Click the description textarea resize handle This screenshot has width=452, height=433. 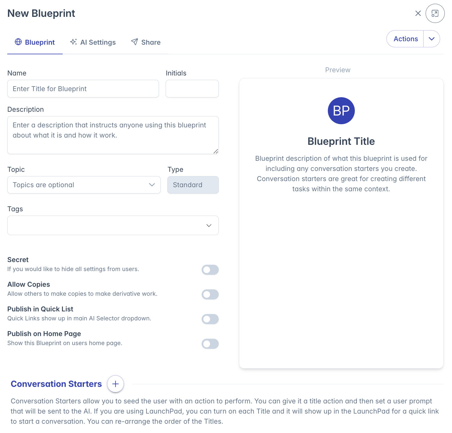[216, 151]
